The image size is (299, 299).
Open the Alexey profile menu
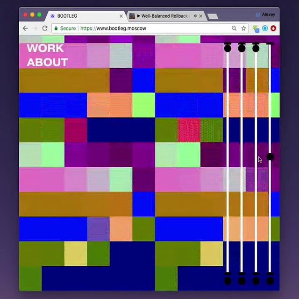tap(265, 14)
